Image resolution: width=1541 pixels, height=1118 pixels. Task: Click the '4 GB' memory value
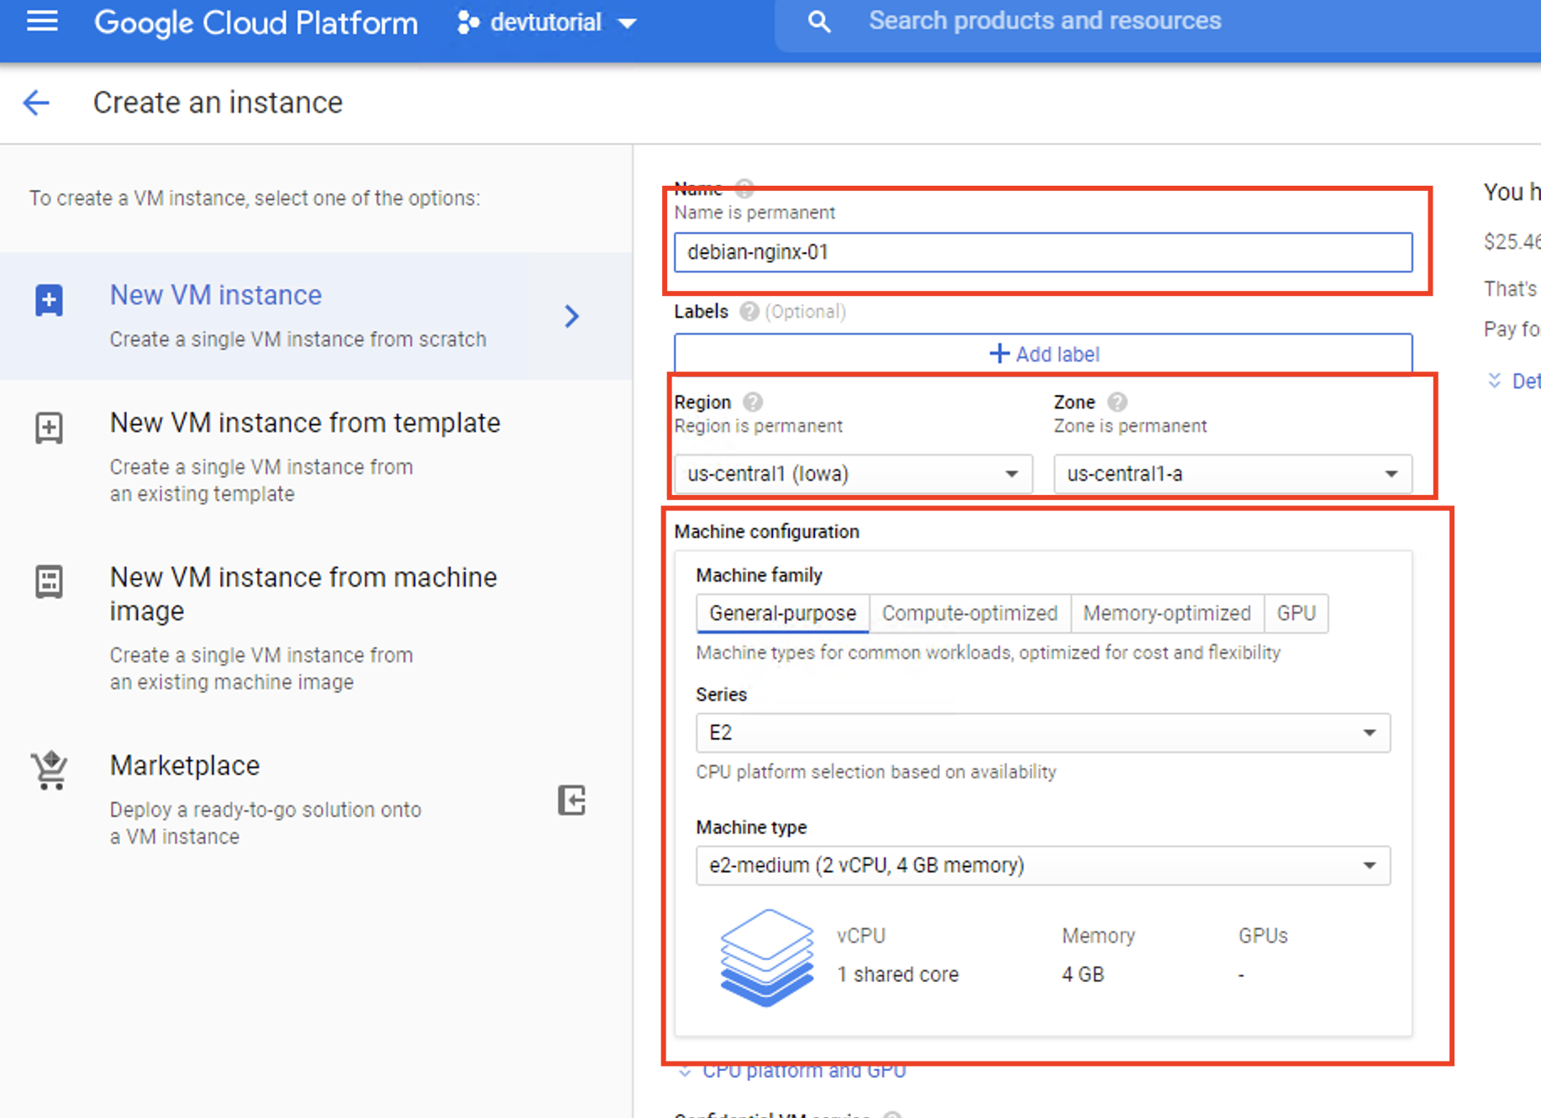point(1082,974)
